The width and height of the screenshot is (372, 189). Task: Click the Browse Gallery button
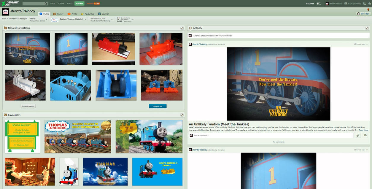(x=28, y=106)
